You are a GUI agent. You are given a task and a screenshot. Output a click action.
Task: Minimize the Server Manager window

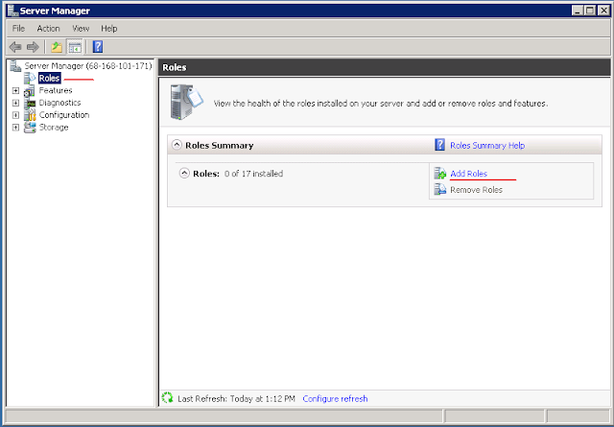(578, 11)
